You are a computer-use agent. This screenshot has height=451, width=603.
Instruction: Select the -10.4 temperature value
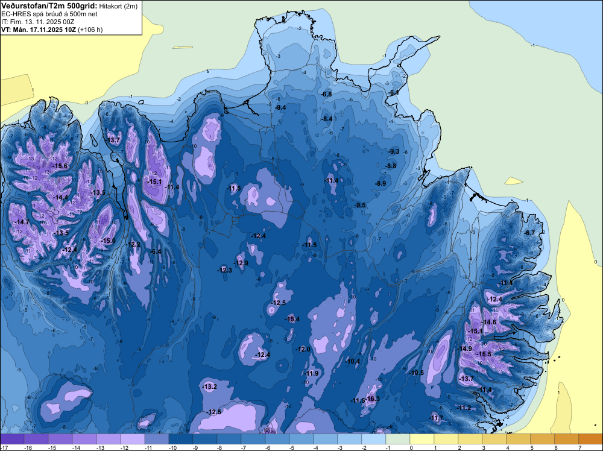352,361
